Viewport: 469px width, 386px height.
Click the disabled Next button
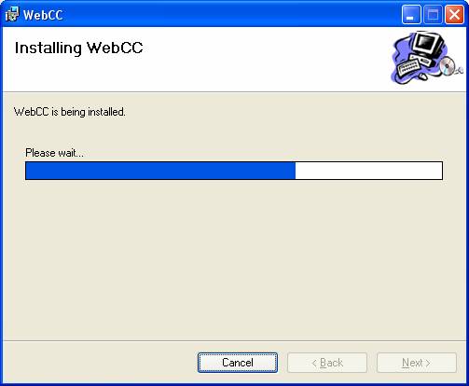point(417,363)
